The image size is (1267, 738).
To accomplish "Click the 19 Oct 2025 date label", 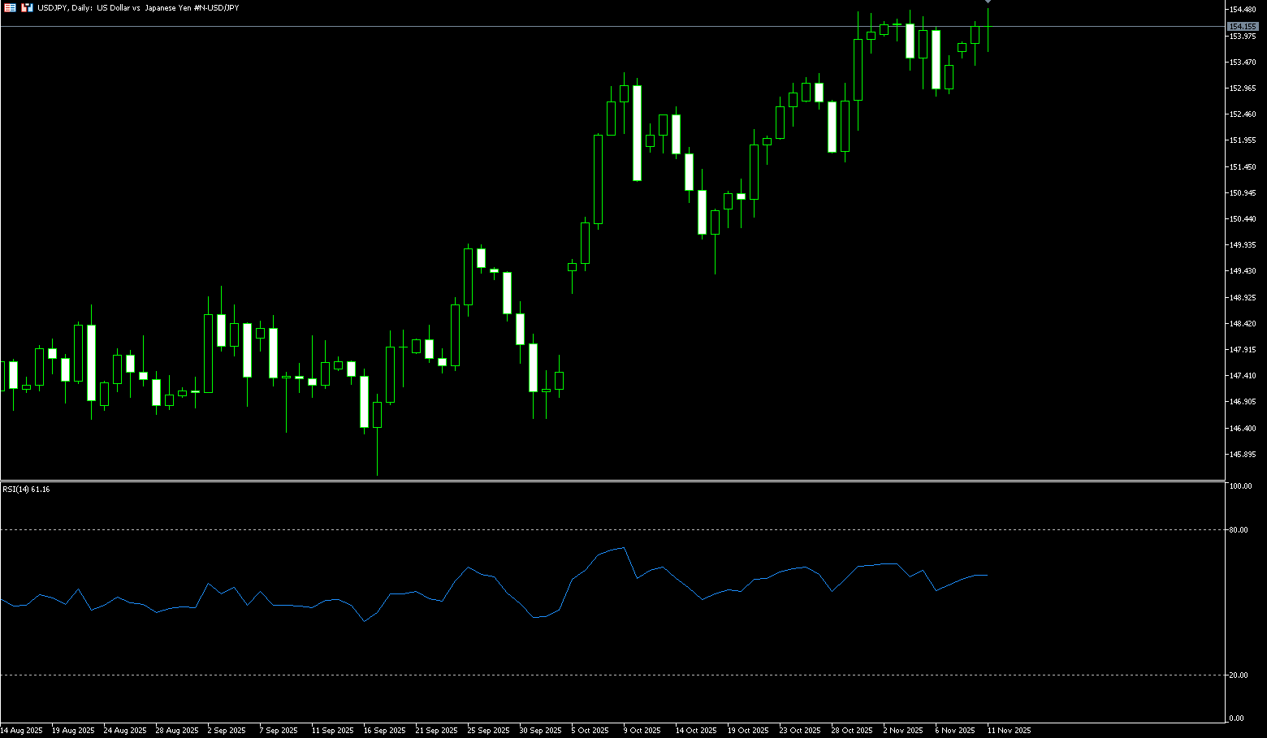I will [748, 731].
